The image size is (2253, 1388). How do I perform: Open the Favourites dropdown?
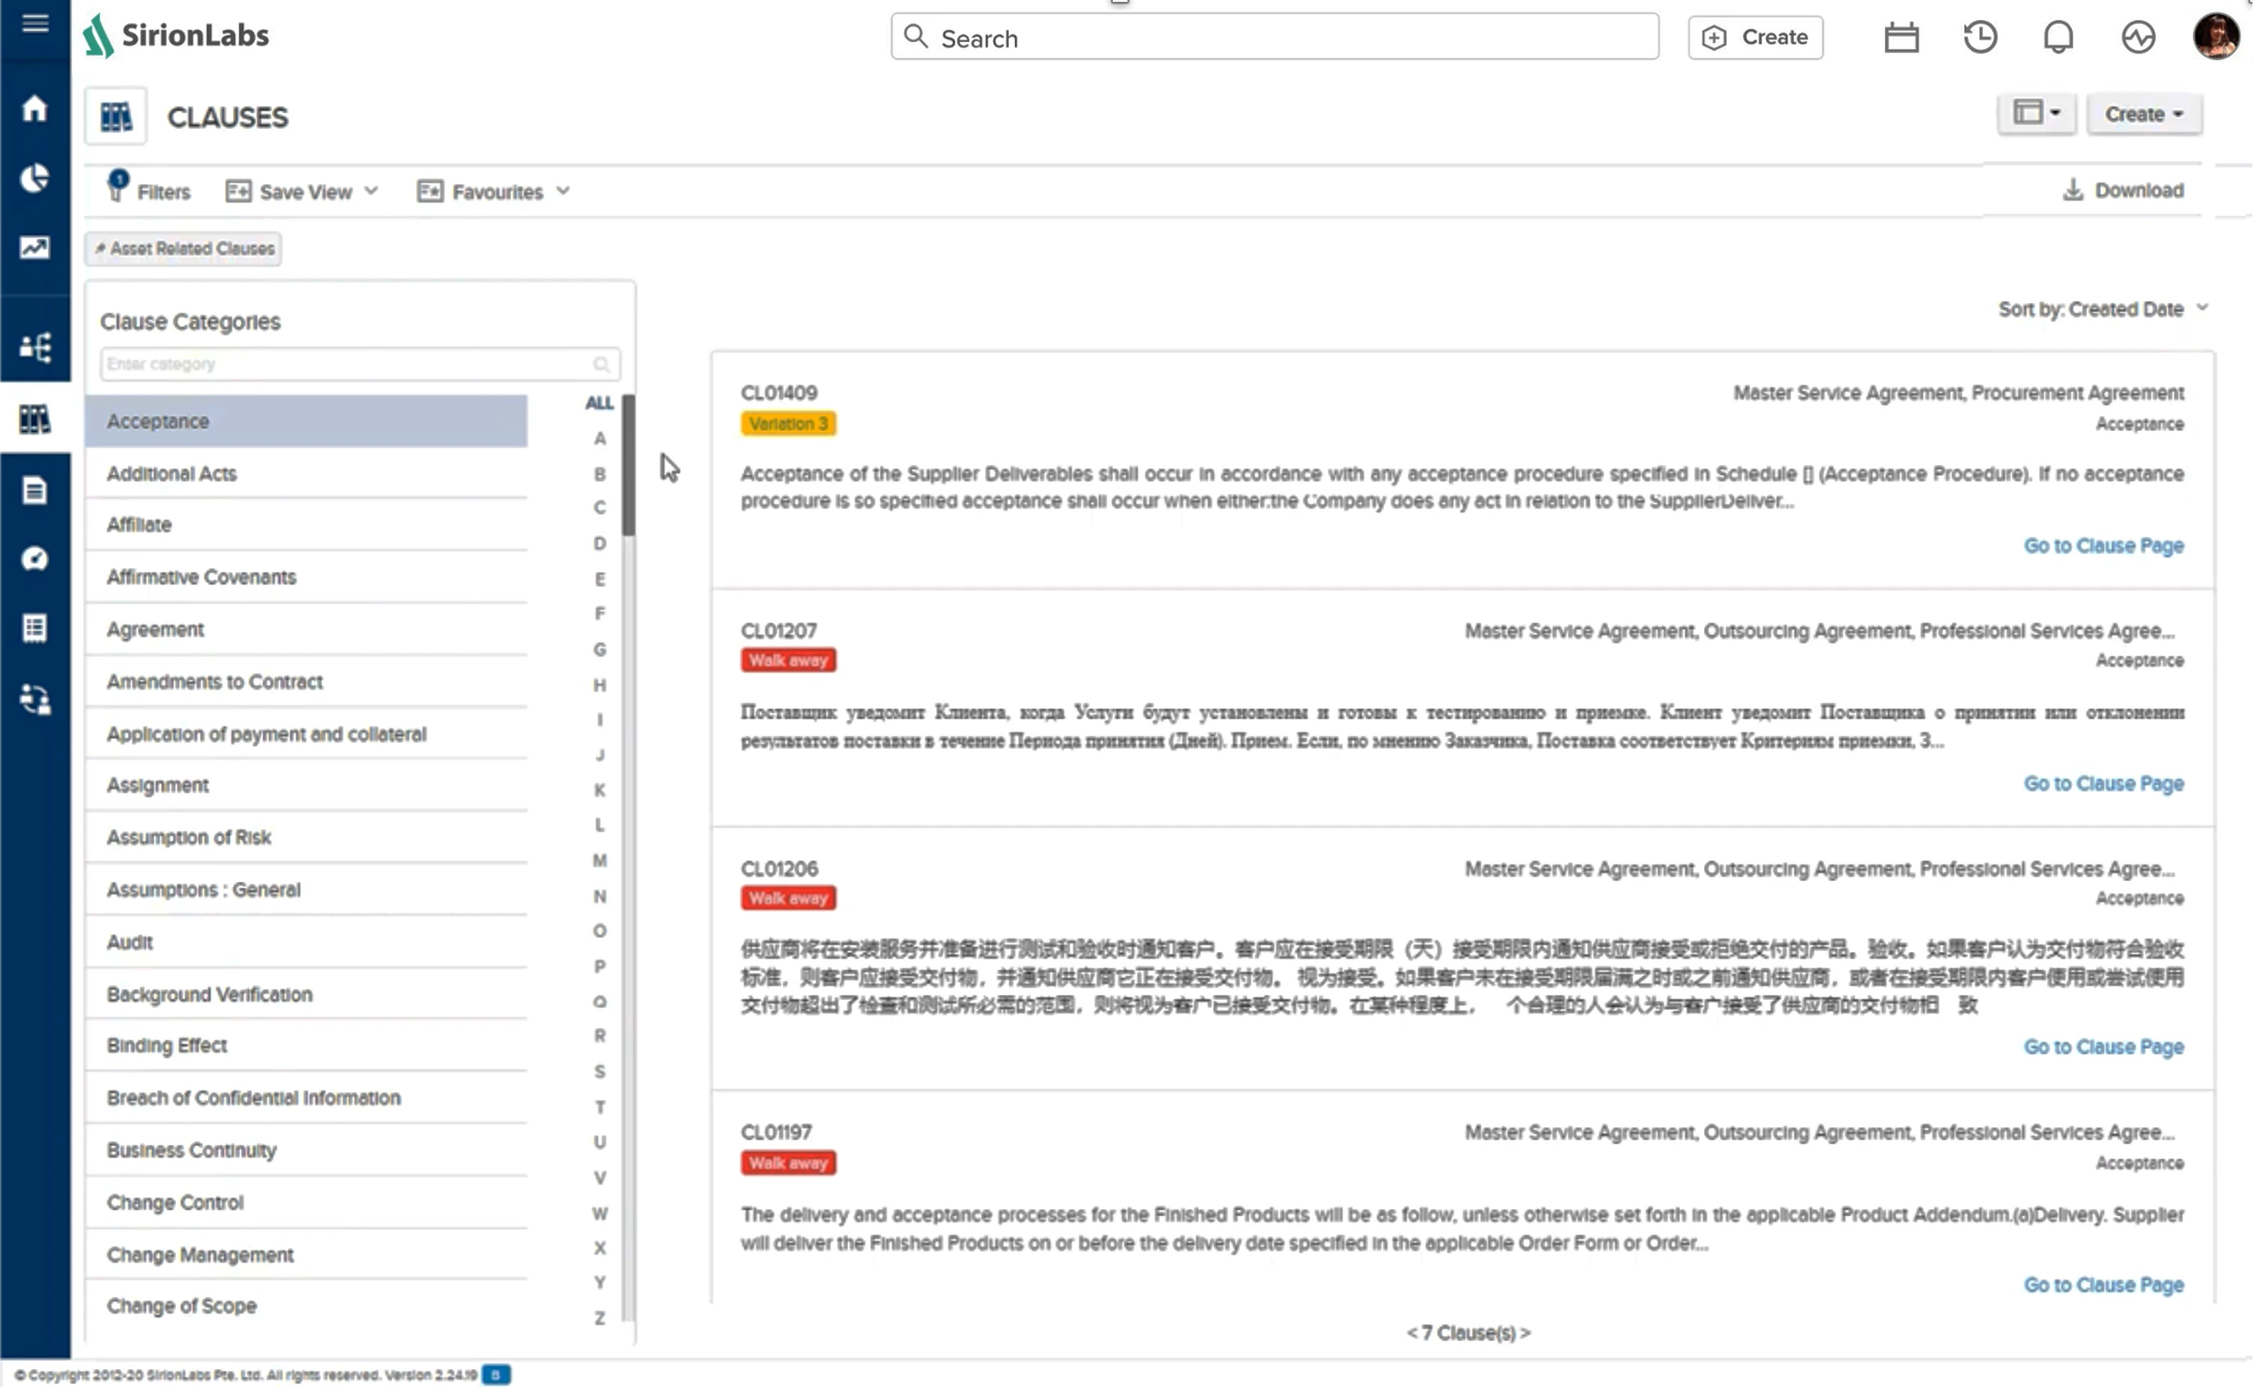click(x=493, y=191)
